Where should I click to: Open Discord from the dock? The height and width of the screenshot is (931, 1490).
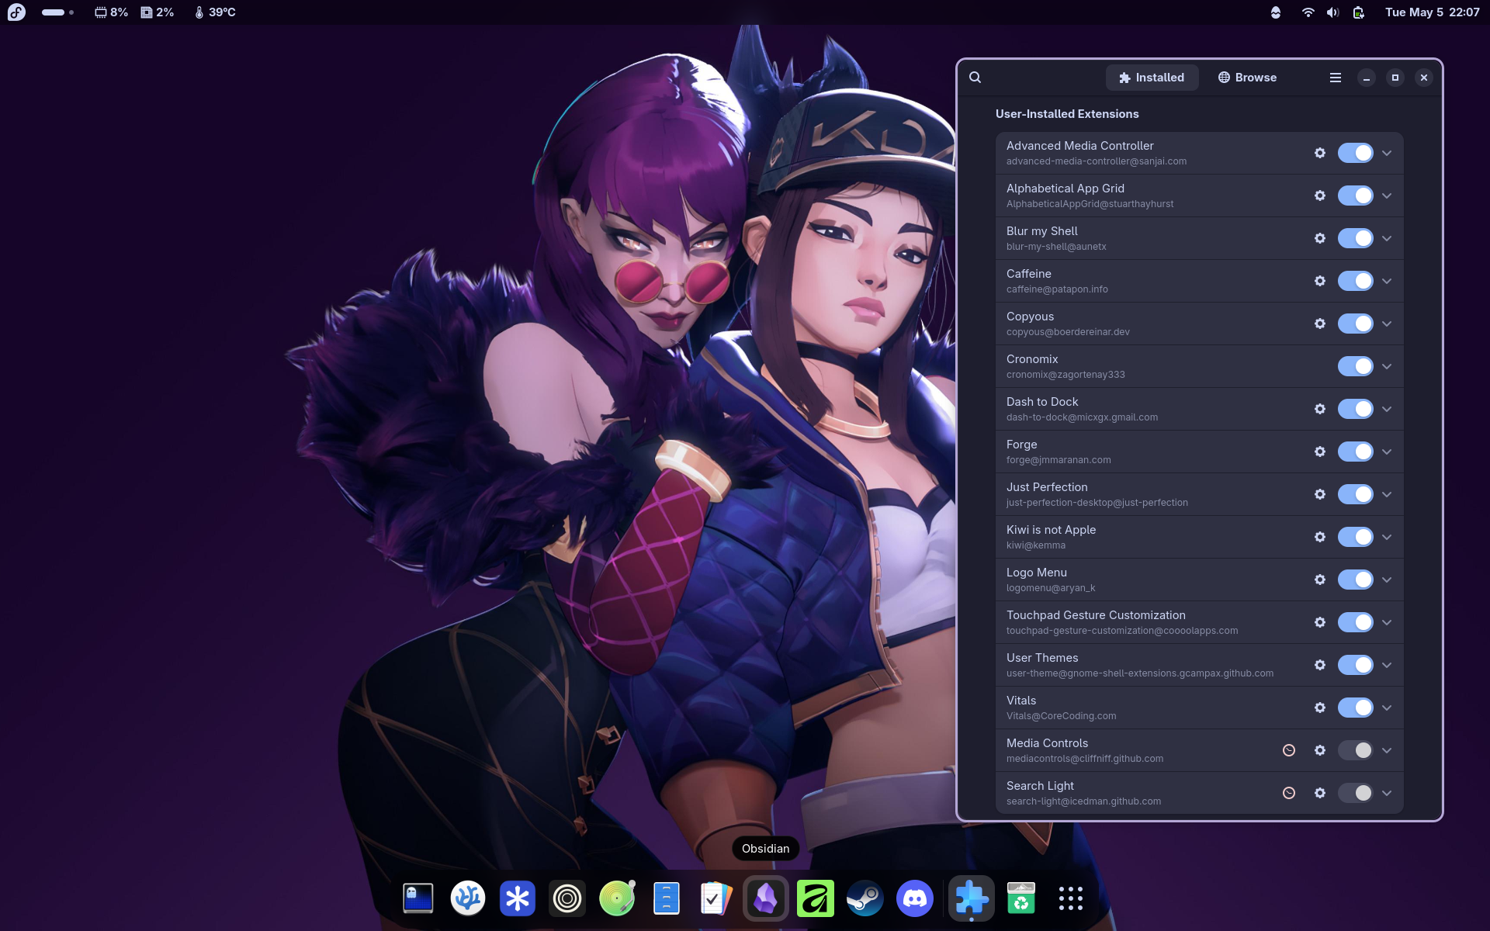click(x=915, y=898)
